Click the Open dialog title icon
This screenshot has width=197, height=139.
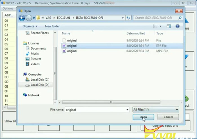coord(21,11)
